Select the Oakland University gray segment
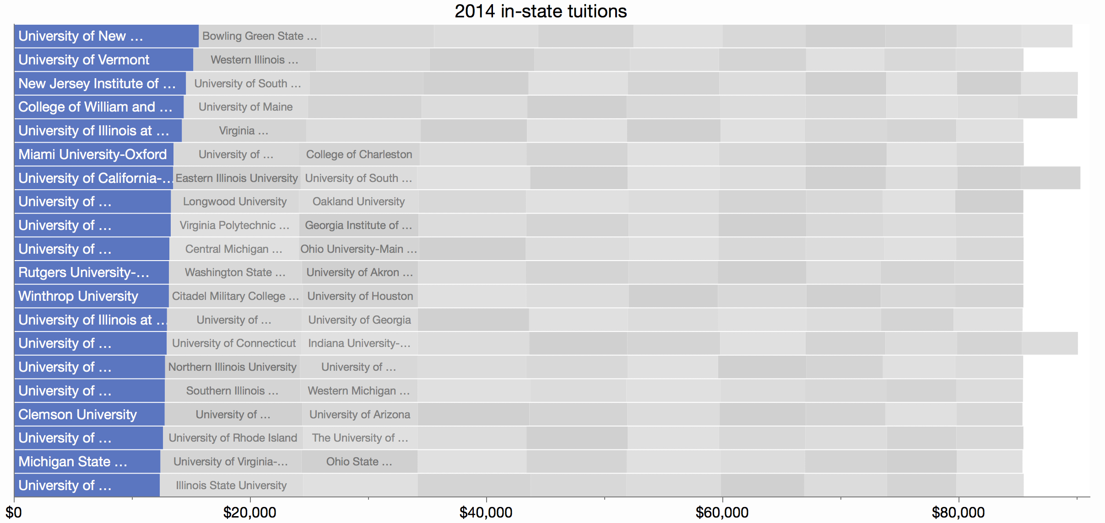This screenshot has height=523, width=1105. coord(358,202)
